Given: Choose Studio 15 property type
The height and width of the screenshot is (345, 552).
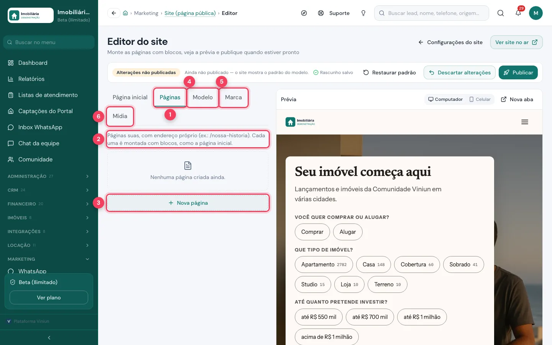Looking at the screenshot, I should 313,284.
